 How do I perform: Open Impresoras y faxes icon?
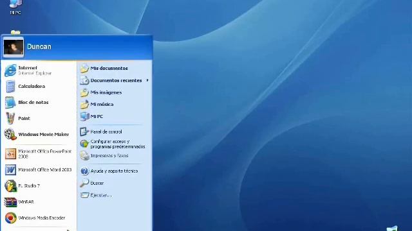[84, 155]
